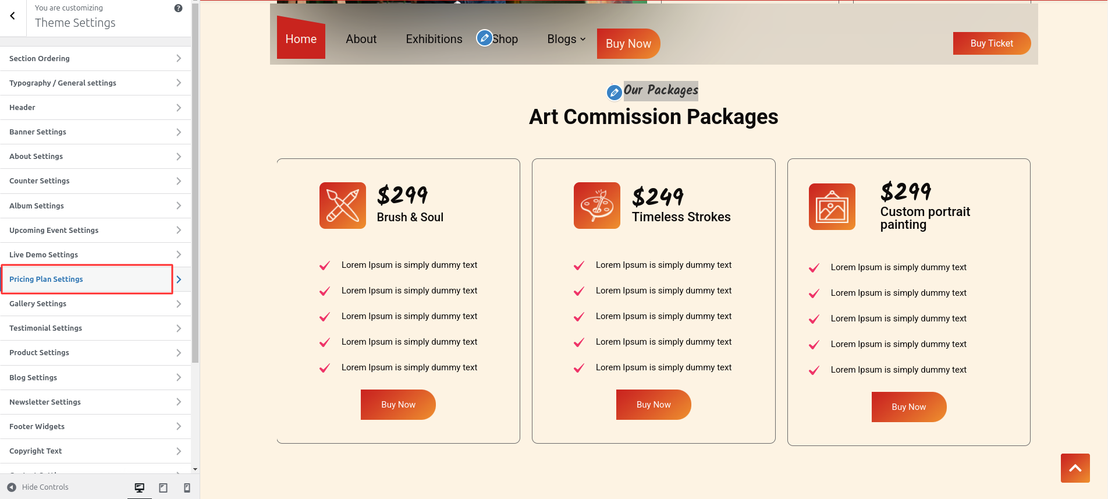Click the scroll-to-top arrow button
Viewport: 1108px width, 499px height.
pyautogui.click(x=1075, y=468)
